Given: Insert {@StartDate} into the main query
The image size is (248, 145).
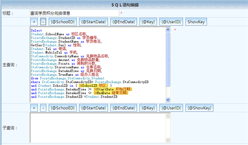Looking at the screenshot, I should pos(94,22).
